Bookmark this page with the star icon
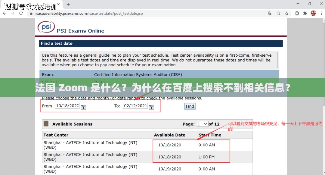Viewport: 325px width, 175px height. pyautogui.click(x=286, y=13)
